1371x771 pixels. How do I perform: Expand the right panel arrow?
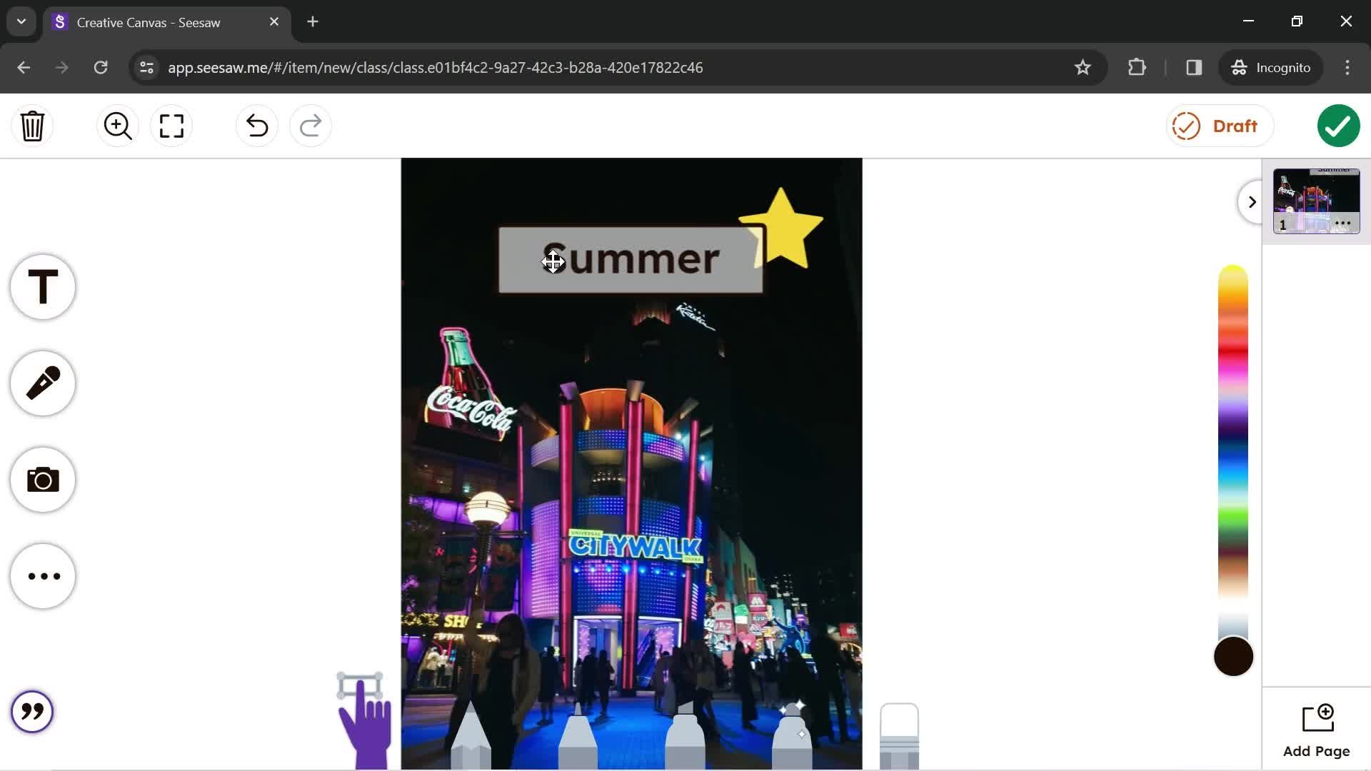point(1252,201)
